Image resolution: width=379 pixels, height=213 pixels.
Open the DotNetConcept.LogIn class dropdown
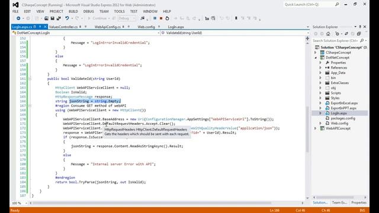pyautogui.click(x=158, y=33)
